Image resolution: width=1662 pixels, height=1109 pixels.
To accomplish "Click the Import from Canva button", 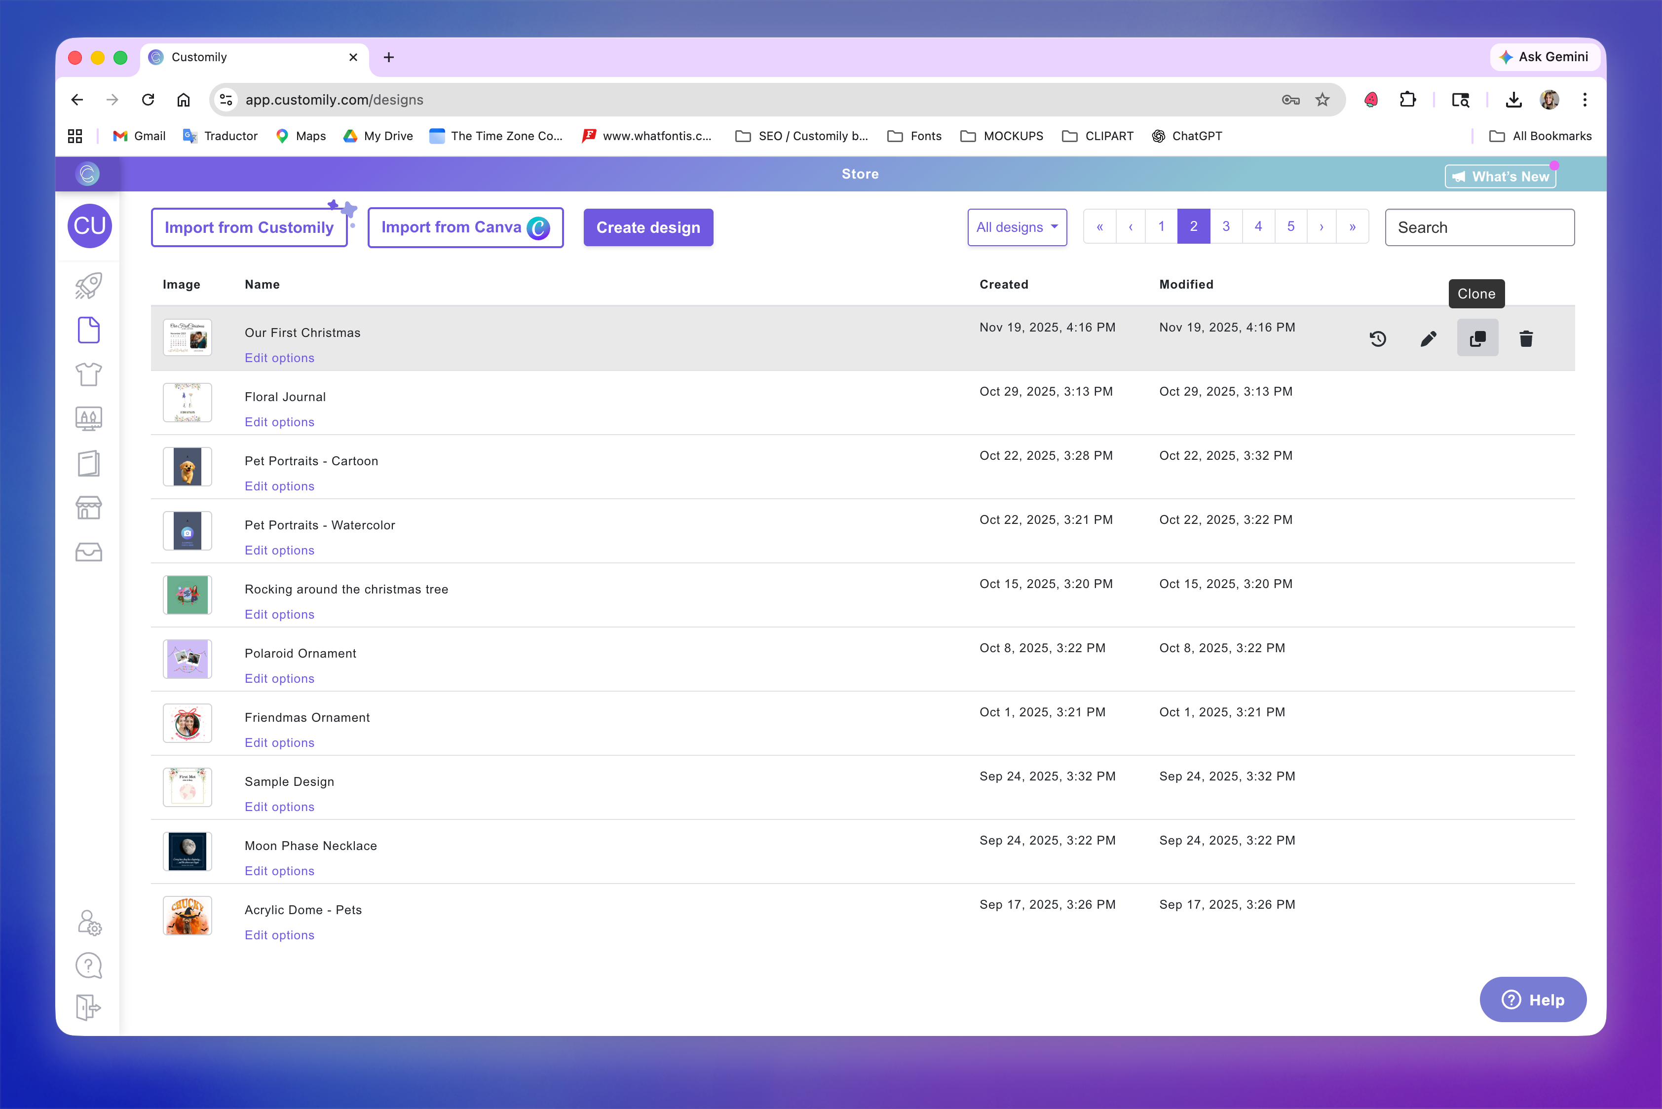I will click(465, 228).
